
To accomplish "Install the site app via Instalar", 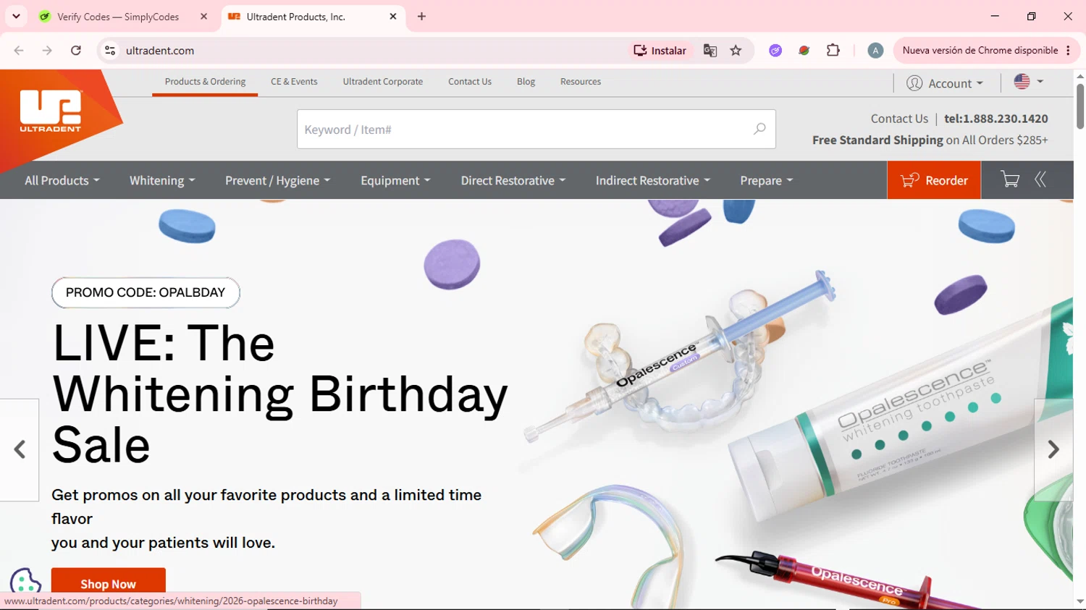I will point(660,51).
